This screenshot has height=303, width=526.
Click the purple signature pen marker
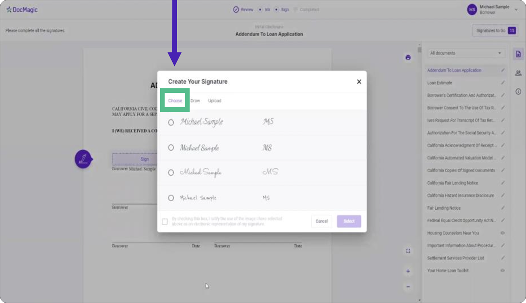[x=83, y=159]
